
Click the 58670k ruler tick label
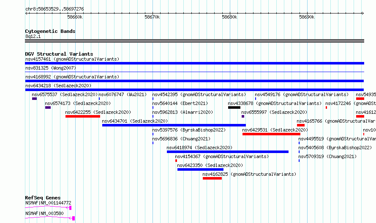click(x=152, y=17)
